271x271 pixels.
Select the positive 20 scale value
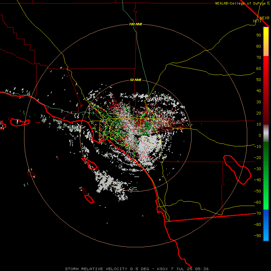coord(259,113)
